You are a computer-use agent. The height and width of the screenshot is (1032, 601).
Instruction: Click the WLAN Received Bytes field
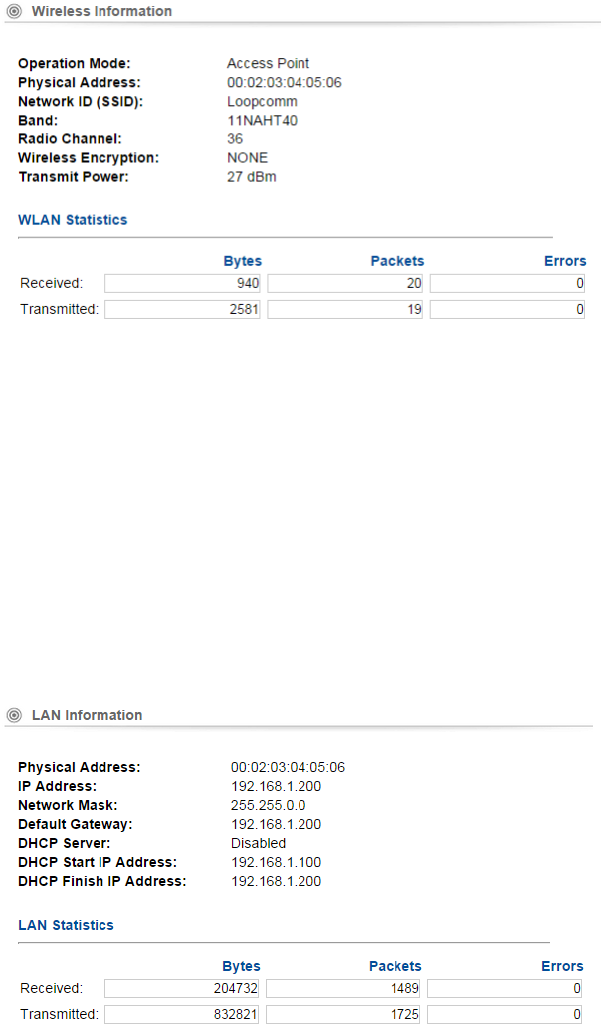click(x=182, y=284)
